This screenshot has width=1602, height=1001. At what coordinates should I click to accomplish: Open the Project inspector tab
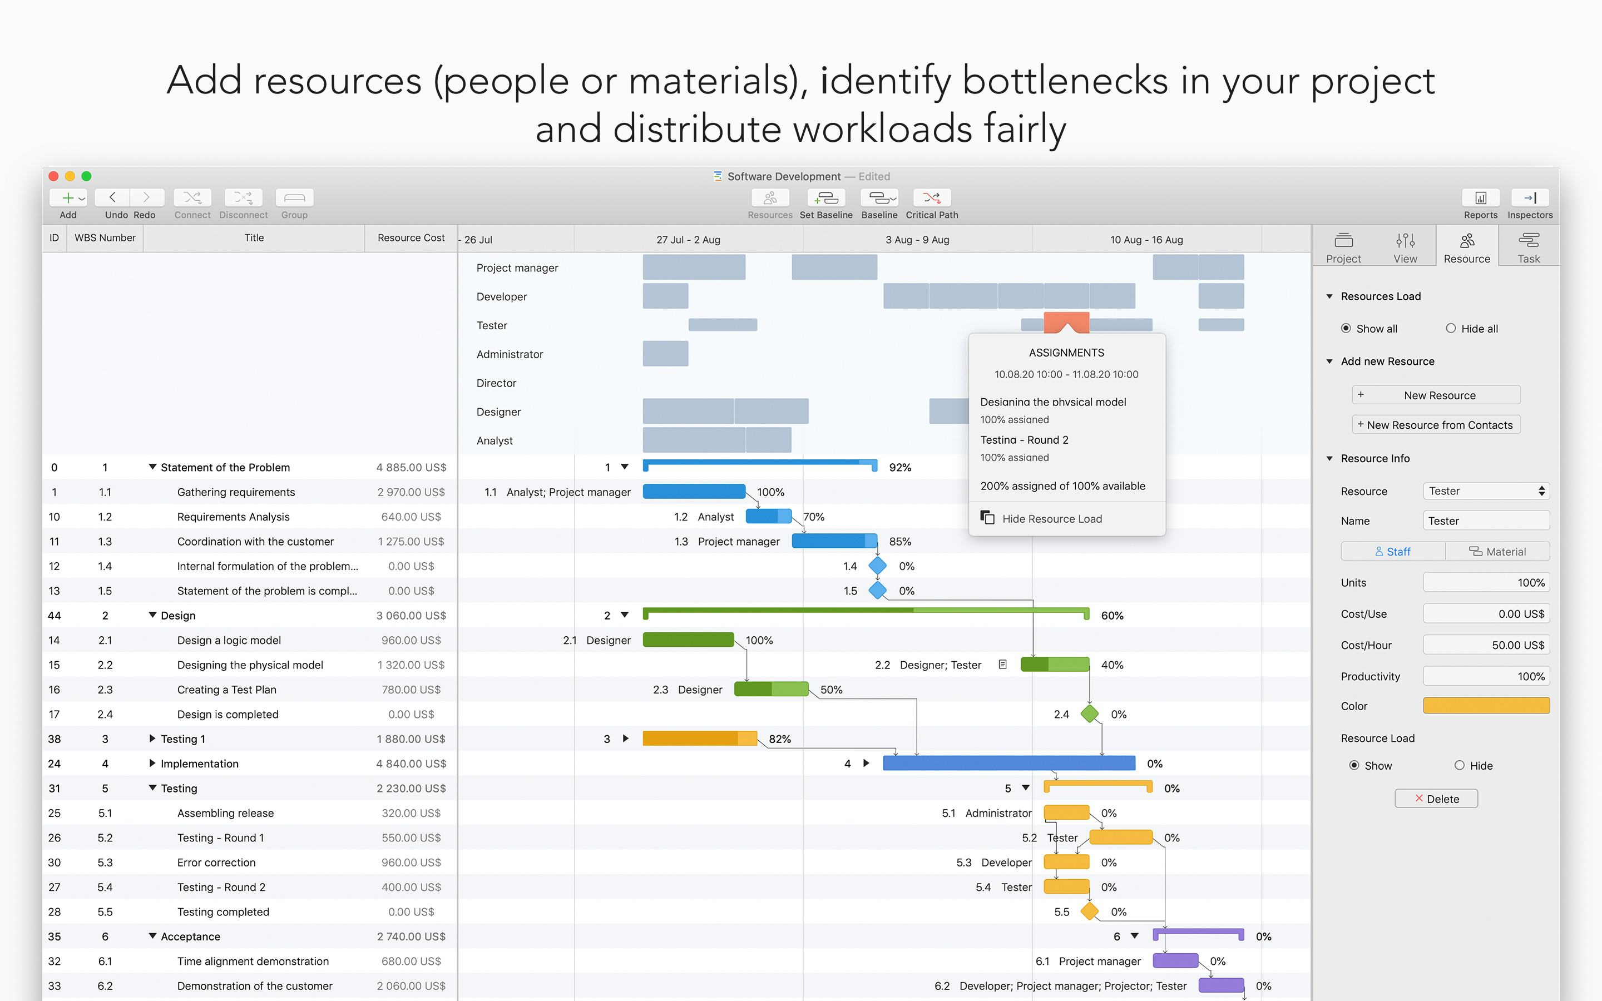[x=1343, y=247]
